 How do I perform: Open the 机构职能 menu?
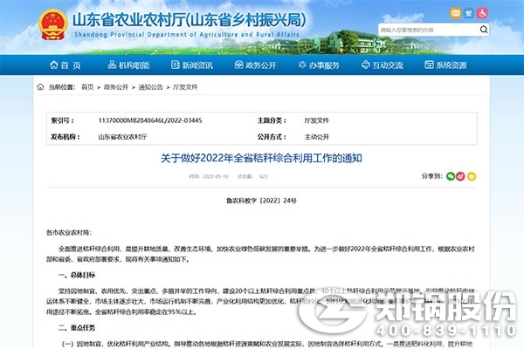[129, 65]
